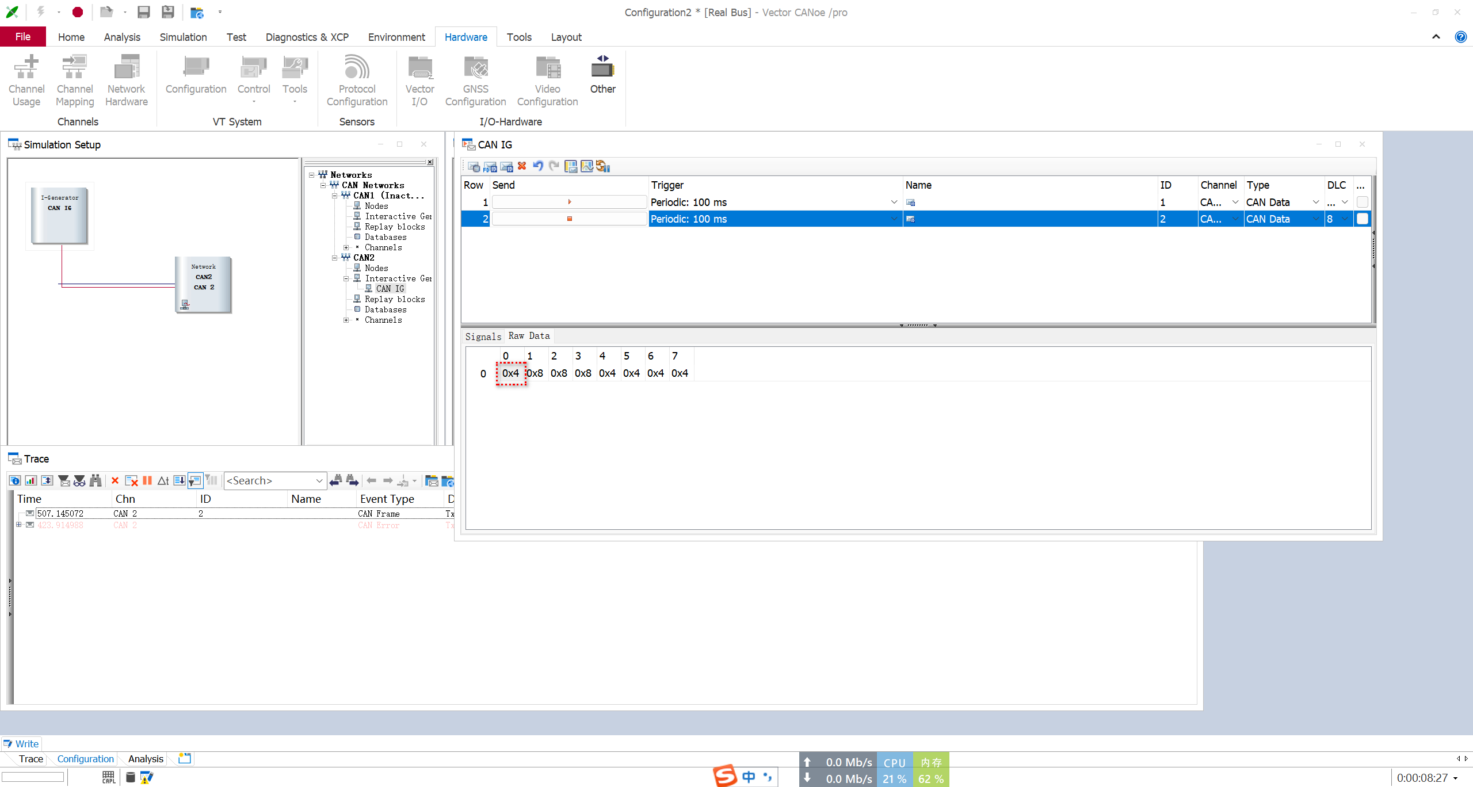Start sending row 1 frame
Viewport: 1473px width, 787px height.
pyautogui.click(x=569, y=202)
